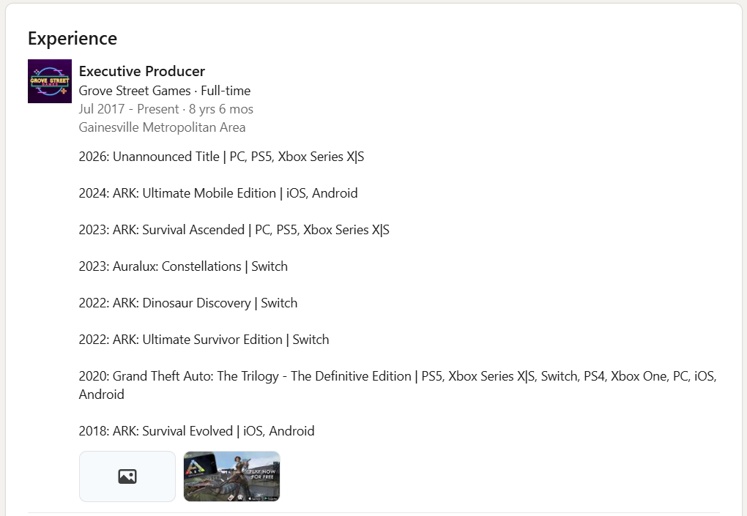Open the blank image placeholder media

tap(127, 476)
